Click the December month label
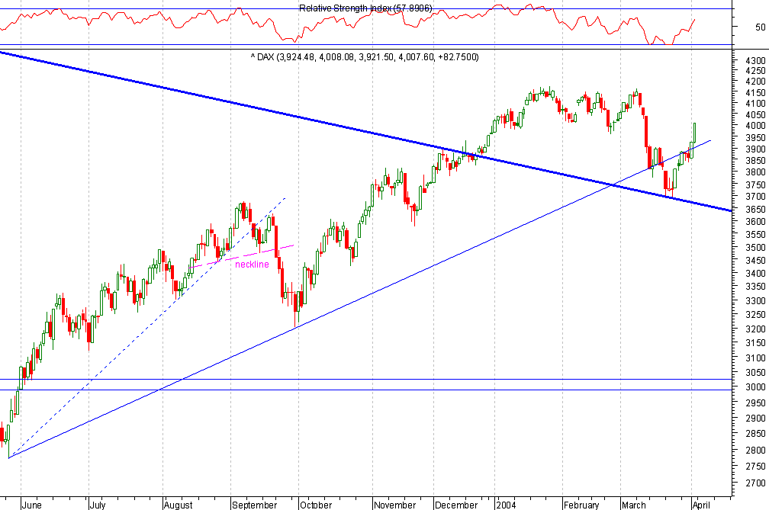Viewport: 769px width, 510px height. [456, 505]
